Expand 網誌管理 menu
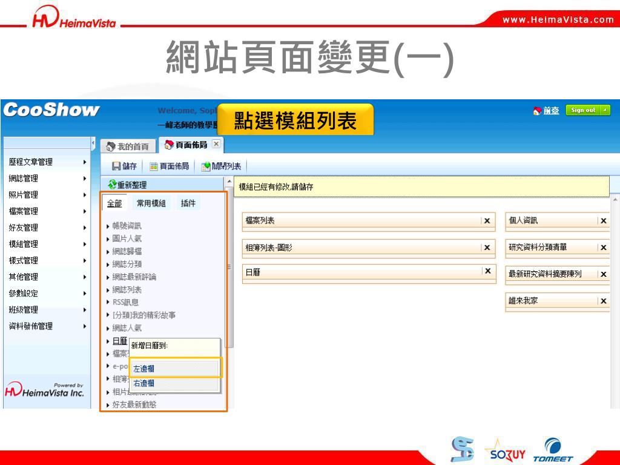620x465 pixels. click(47, 179)
